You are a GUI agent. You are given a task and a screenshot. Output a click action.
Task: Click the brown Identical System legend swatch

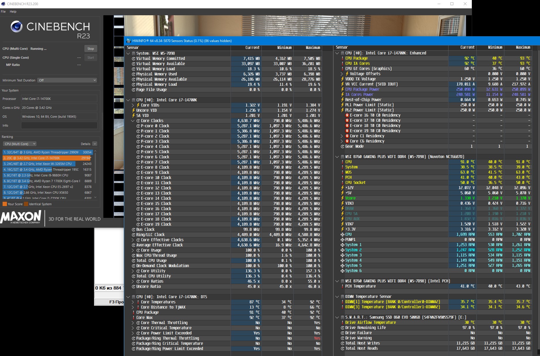point(26,204)
